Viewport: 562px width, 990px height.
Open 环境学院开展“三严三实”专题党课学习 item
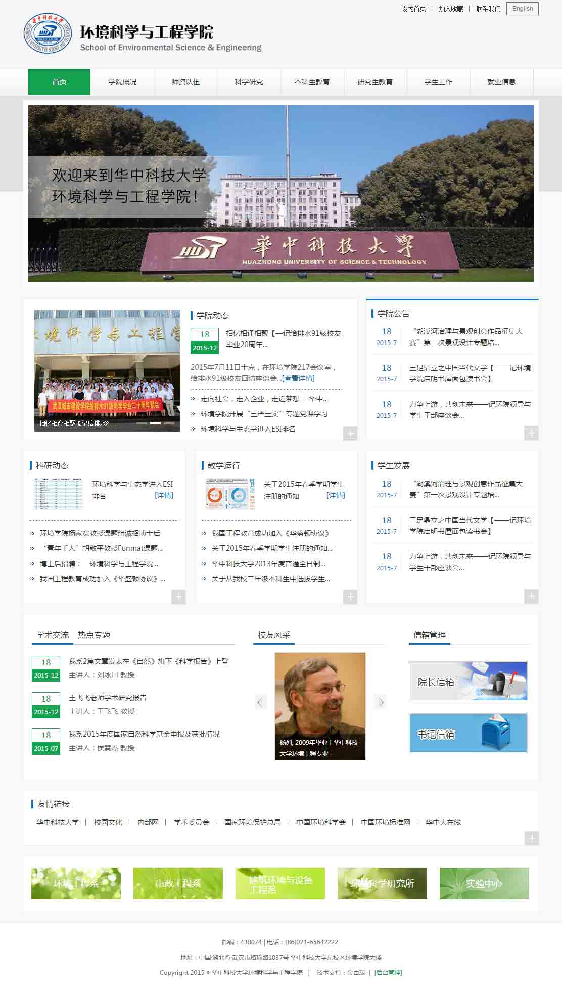click(264, 414)
